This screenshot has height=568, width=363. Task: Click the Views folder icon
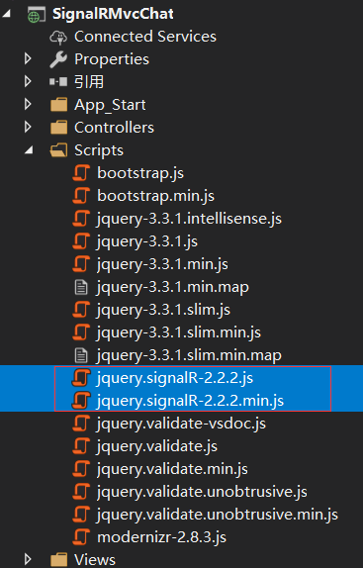(58, 560)
